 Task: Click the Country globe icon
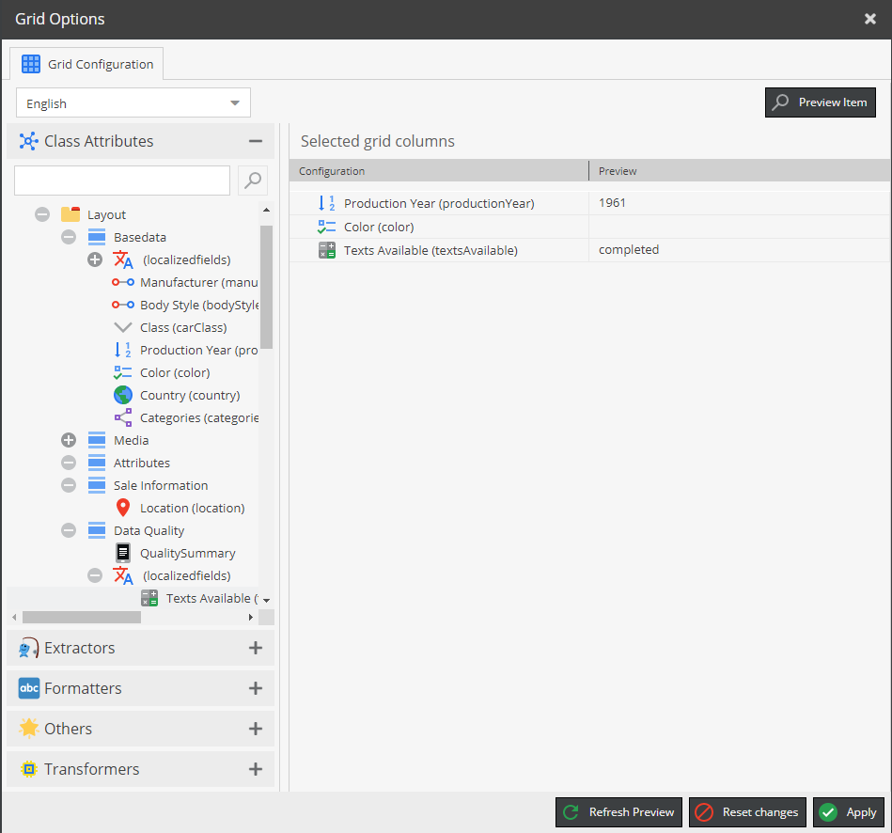[123, 395]
